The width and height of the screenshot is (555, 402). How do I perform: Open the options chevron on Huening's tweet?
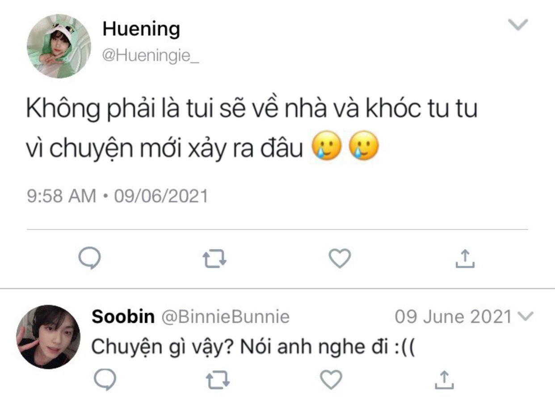[519, 25]
